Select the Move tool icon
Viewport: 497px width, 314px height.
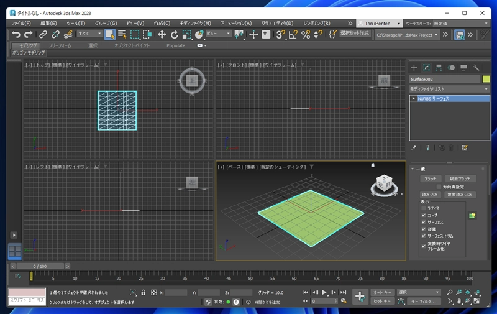(162, 34)
